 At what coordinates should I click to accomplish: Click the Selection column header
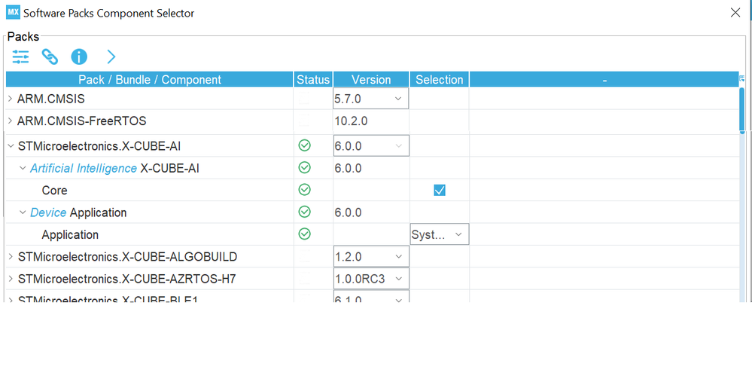440,79
